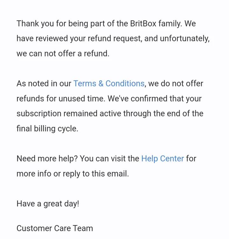Click the "We've confirmed that your" text
Viewport: 229px width, 239px height.
[155, 99]
